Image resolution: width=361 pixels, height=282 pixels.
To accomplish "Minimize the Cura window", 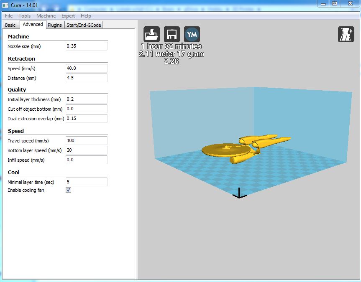I will [x=323, y=3].
